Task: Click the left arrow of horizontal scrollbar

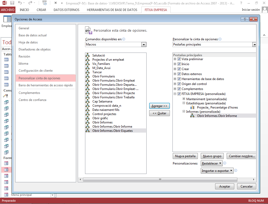Action: (80, 179)
